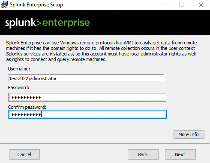Viewport: 210px width, 163px height.
Task: Click the splunk>enterprise logo banner
Action: tap(48, 23)
